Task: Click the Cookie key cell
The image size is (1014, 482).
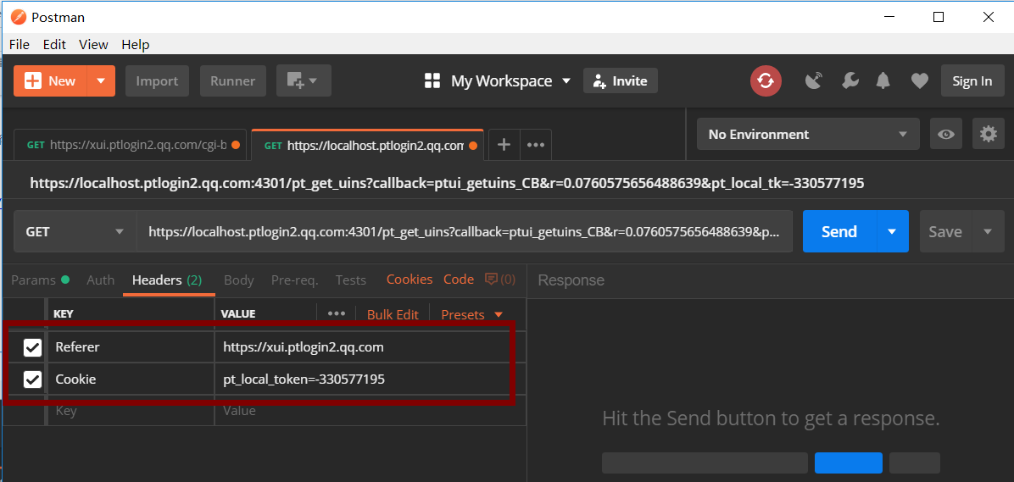Action: click(x=131, y=379)
